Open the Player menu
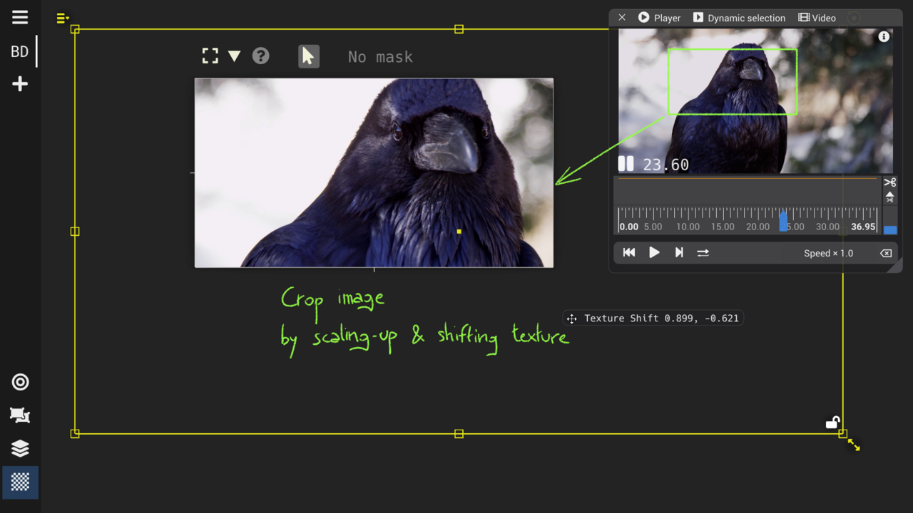 [659, 18]
